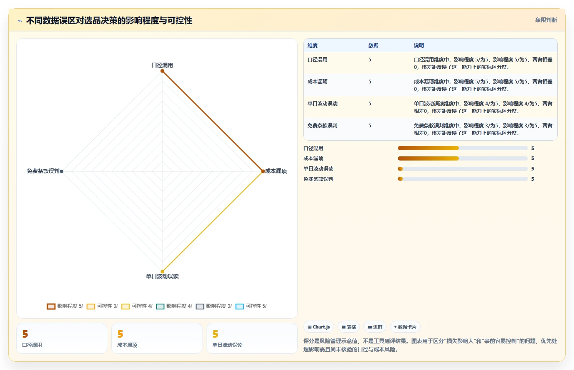Click the star icon inside the 数据卡片 chip
574x370 pixels.
pos(395,327)
